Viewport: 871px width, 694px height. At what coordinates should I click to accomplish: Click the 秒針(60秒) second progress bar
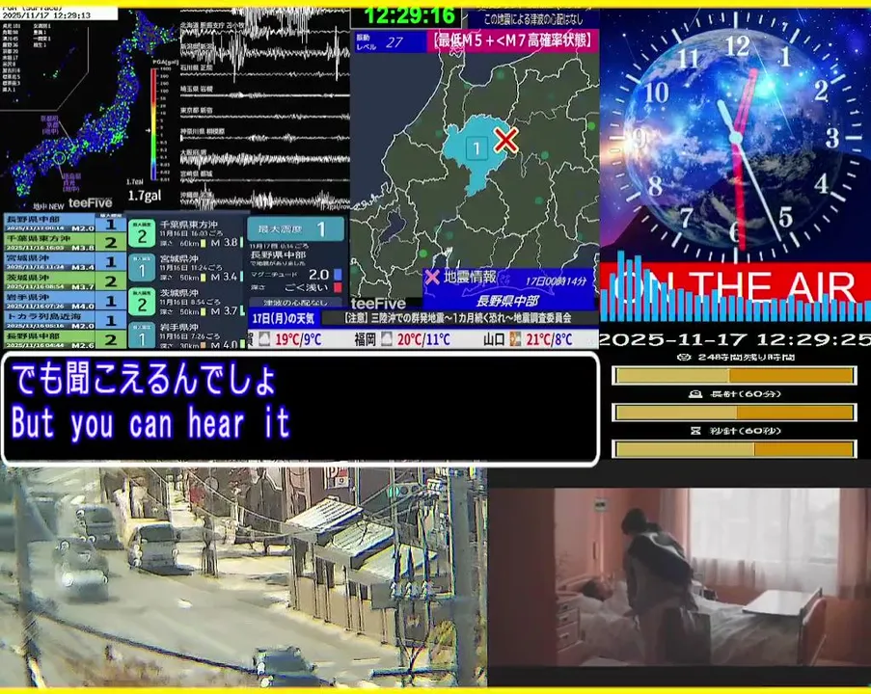734,448
